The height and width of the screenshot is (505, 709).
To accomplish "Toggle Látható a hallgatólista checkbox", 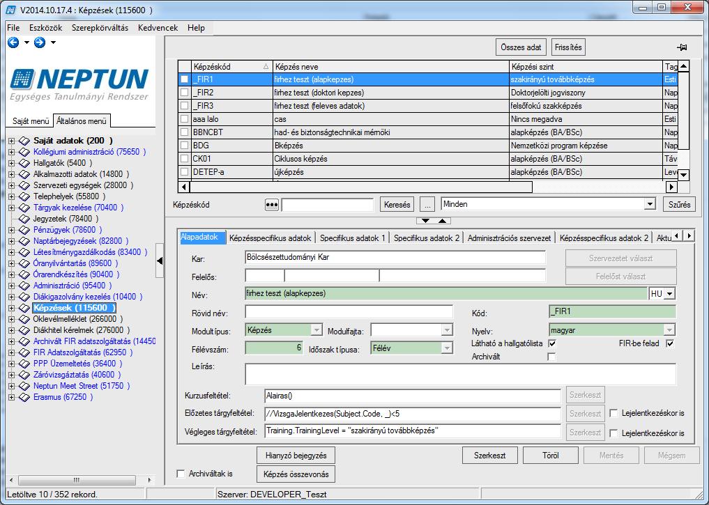I will coord(551,343).
